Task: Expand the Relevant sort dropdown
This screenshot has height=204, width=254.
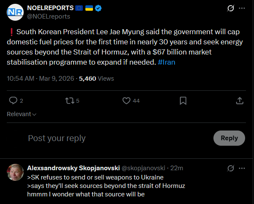Action: pyautogui.click(x=22, y=114)
